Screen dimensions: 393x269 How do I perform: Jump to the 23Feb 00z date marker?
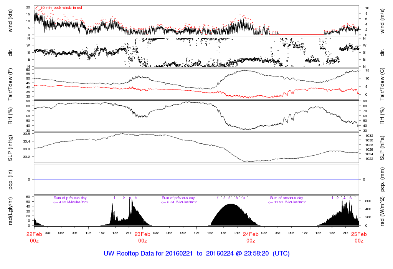pos(142,237)
